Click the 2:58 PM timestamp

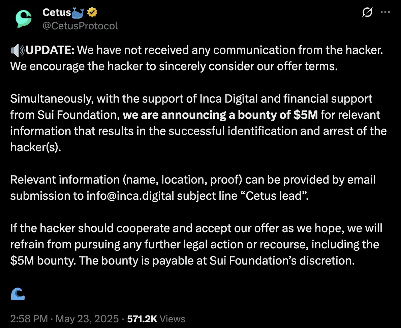(29, 319)
